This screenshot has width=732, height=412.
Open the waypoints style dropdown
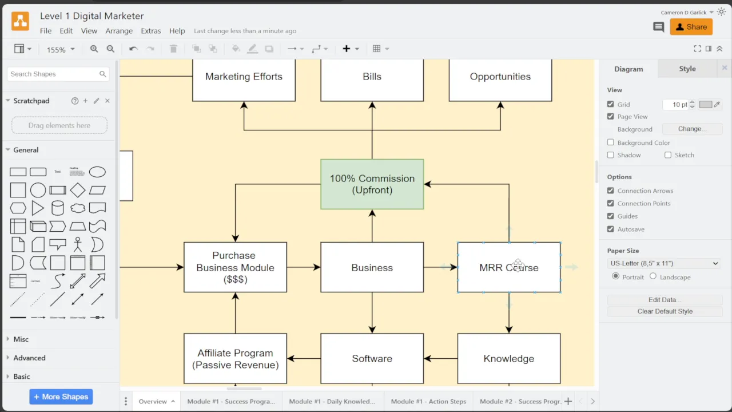click(320, 49)
